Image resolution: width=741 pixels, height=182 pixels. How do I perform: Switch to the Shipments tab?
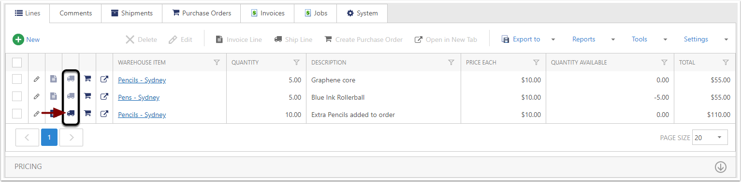pos(132,13)
